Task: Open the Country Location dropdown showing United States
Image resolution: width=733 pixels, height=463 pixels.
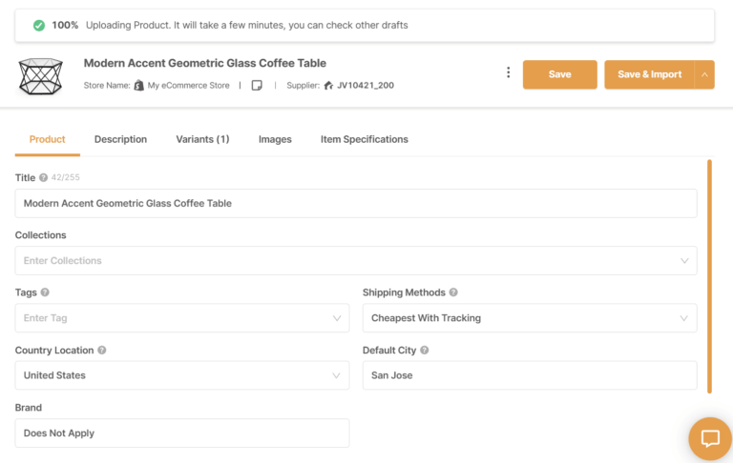Action: 182,375
